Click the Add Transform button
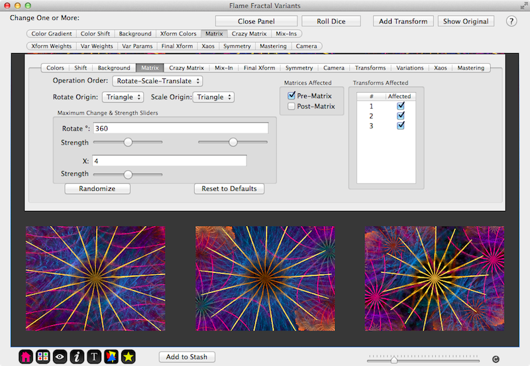This screenshot has height=366, width=530. tap(403, 21)
